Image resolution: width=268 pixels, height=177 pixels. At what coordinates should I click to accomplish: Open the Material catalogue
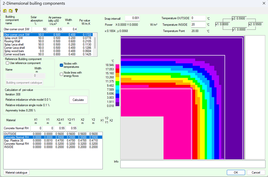click(x=17, y=172)
